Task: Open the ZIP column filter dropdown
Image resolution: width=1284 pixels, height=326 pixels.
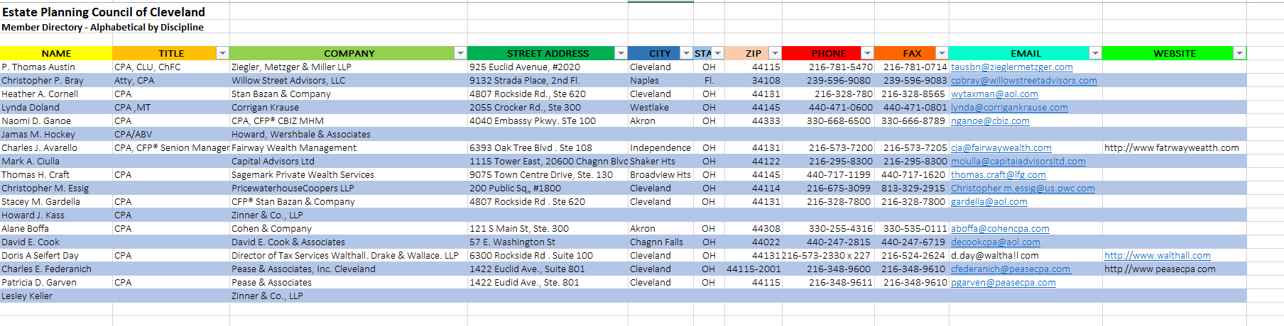Action: pyautogui.click(x=775, y=53)
